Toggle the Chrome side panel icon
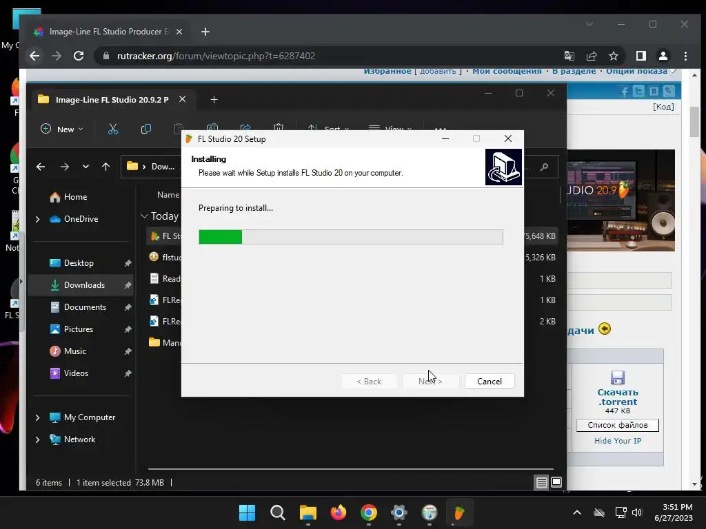The width and height of the screenshot is (706, 529). (641, 56)
